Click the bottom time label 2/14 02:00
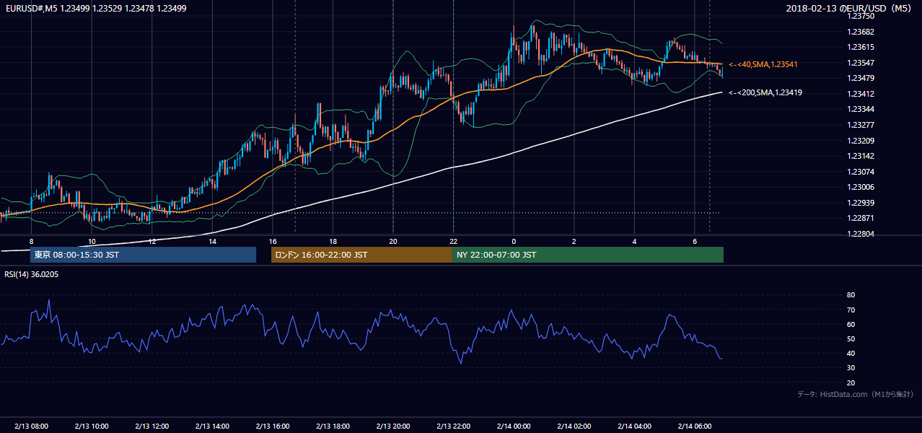Image resolution: width=922 pixels, height=433 pixels. coord(574,427)
